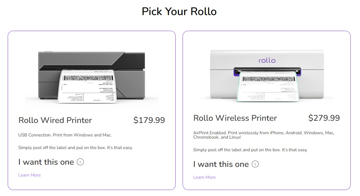The width and height of the screenshot is (360, 196).
Task: Click the gray Rollo Wired Printer image
Action: point(91,78)
